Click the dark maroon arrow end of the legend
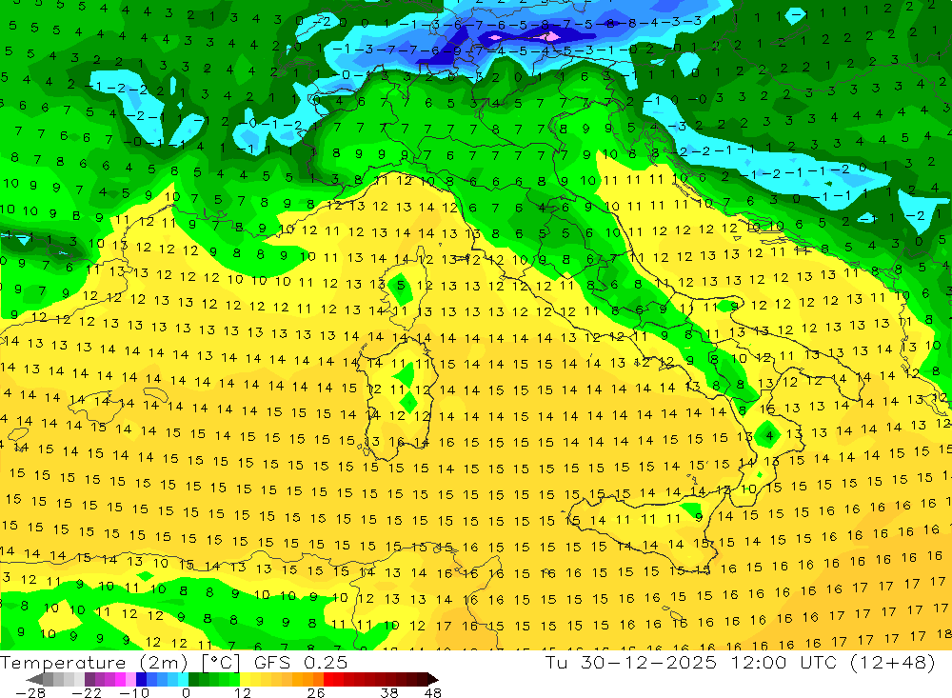 tap(432, 679)
